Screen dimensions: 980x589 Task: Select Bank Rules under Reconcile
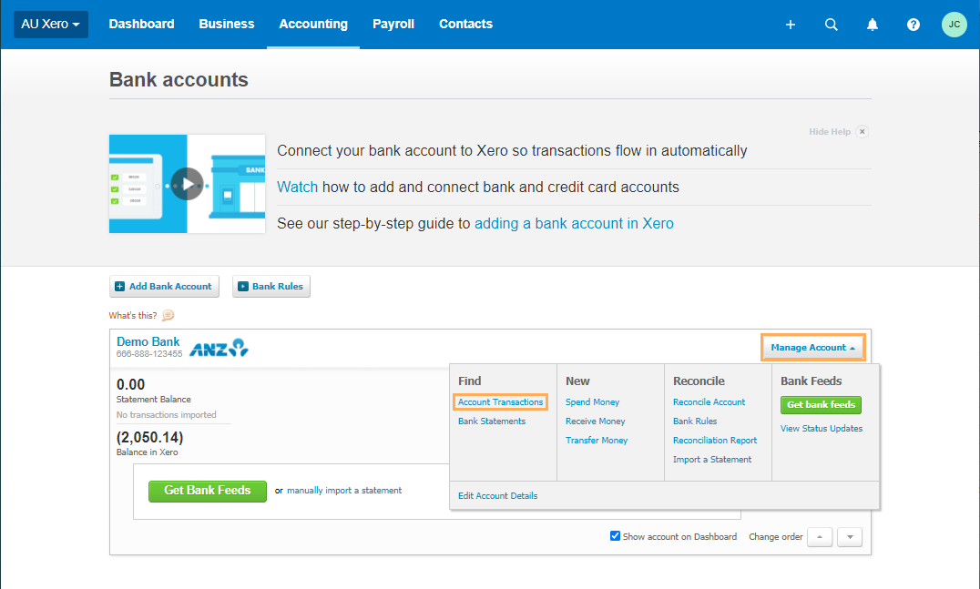(695, 421)
